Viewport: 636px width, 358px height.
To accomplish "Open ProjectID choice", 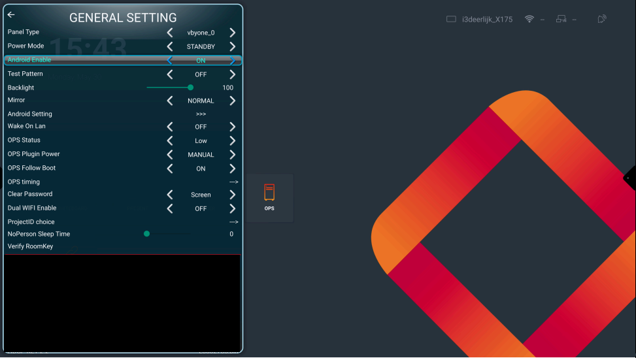I will [233, 222].
